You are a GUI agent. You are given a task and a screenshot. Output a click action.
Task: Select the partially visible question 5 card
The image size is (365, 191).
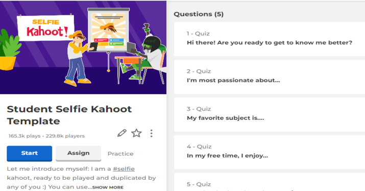pyautogui.click(x=270, y=182)
